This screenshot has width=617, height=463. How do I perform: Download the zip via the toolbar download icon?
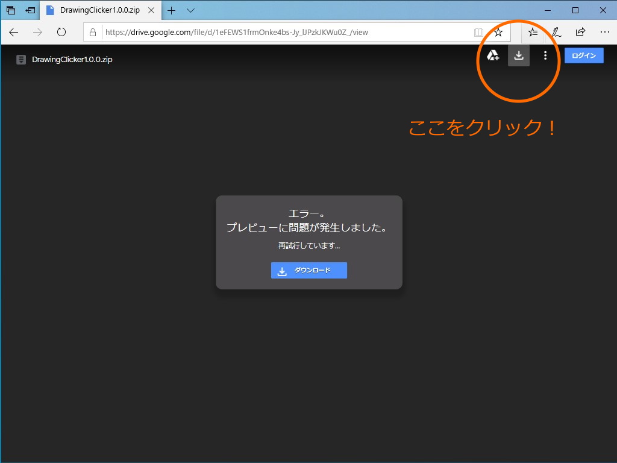[519, 55]
